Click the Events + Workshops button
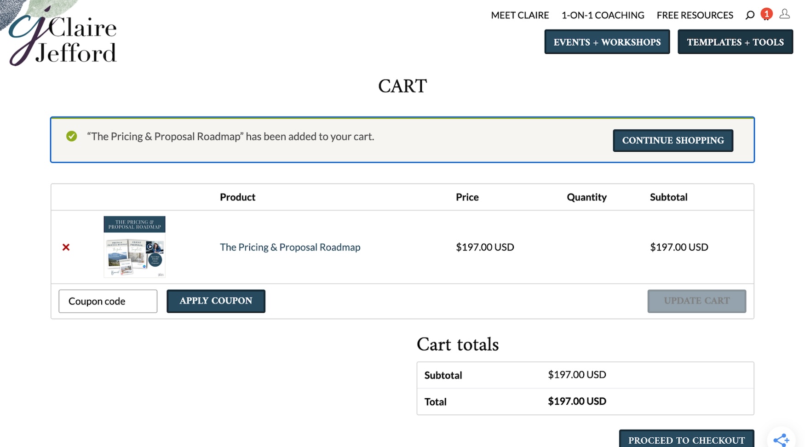 click(x=607, y=42)
